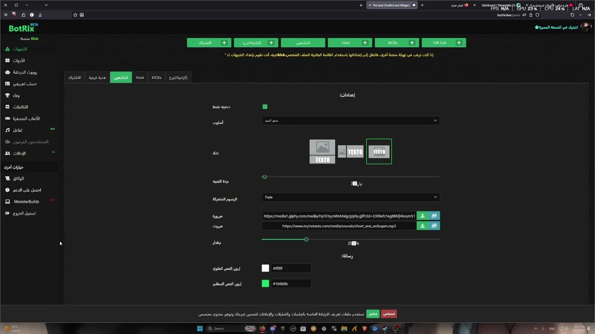Select المتابعون followers tab
This screenshot has width=595, height=334.
coord(121,77)
